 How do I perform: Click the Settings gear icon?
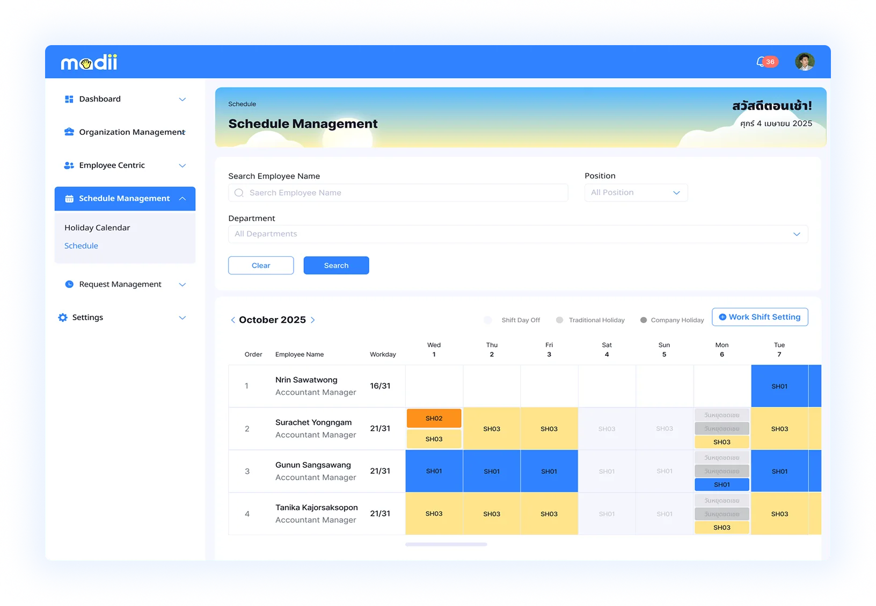coord(63,318)
